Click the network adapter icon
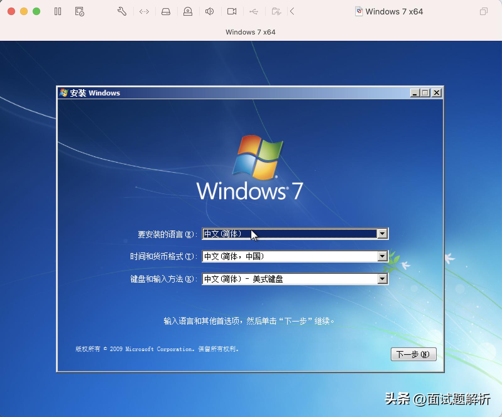The height and width of the screenshot is (417, 502). [x=144, y=12]
